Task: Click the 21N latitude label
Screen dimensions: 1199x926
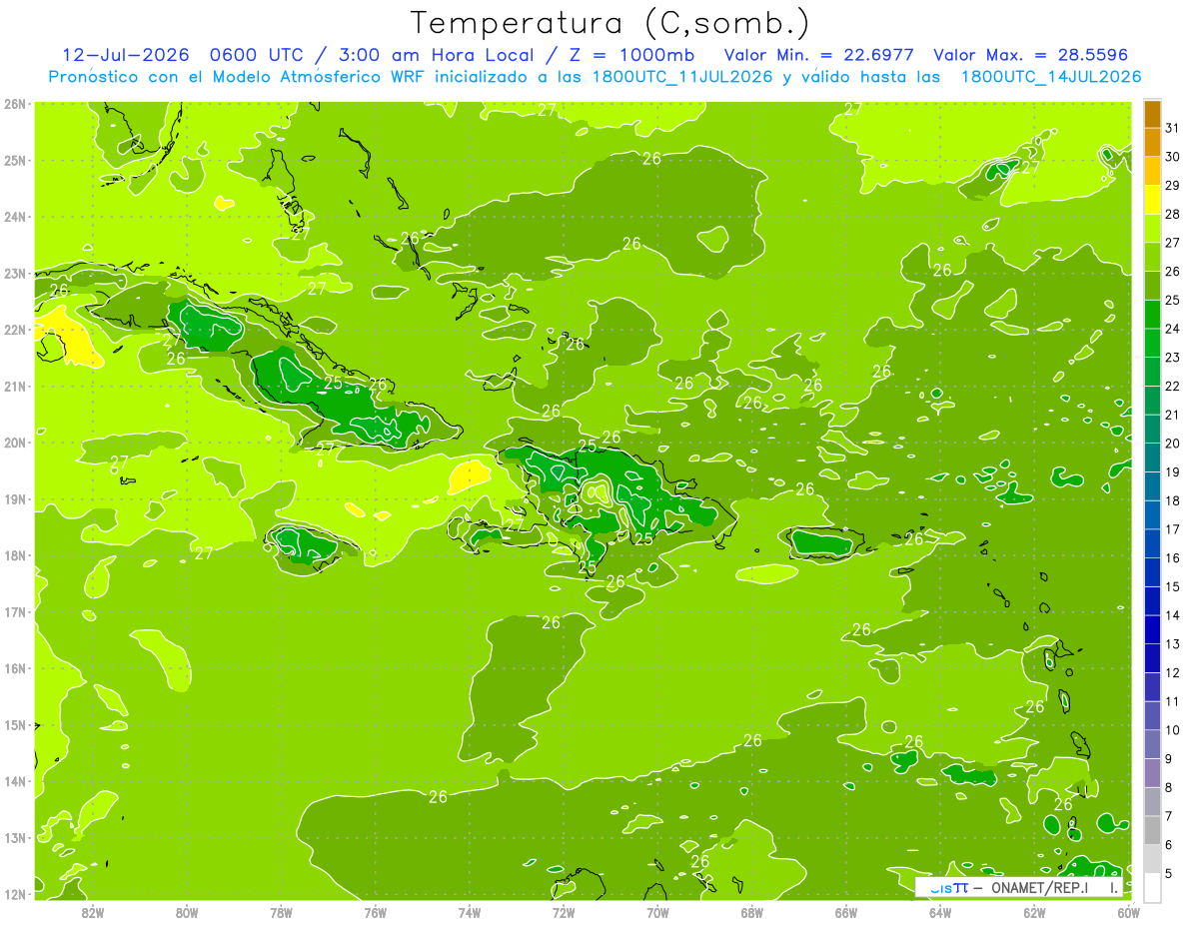Action: click(14, 386)
